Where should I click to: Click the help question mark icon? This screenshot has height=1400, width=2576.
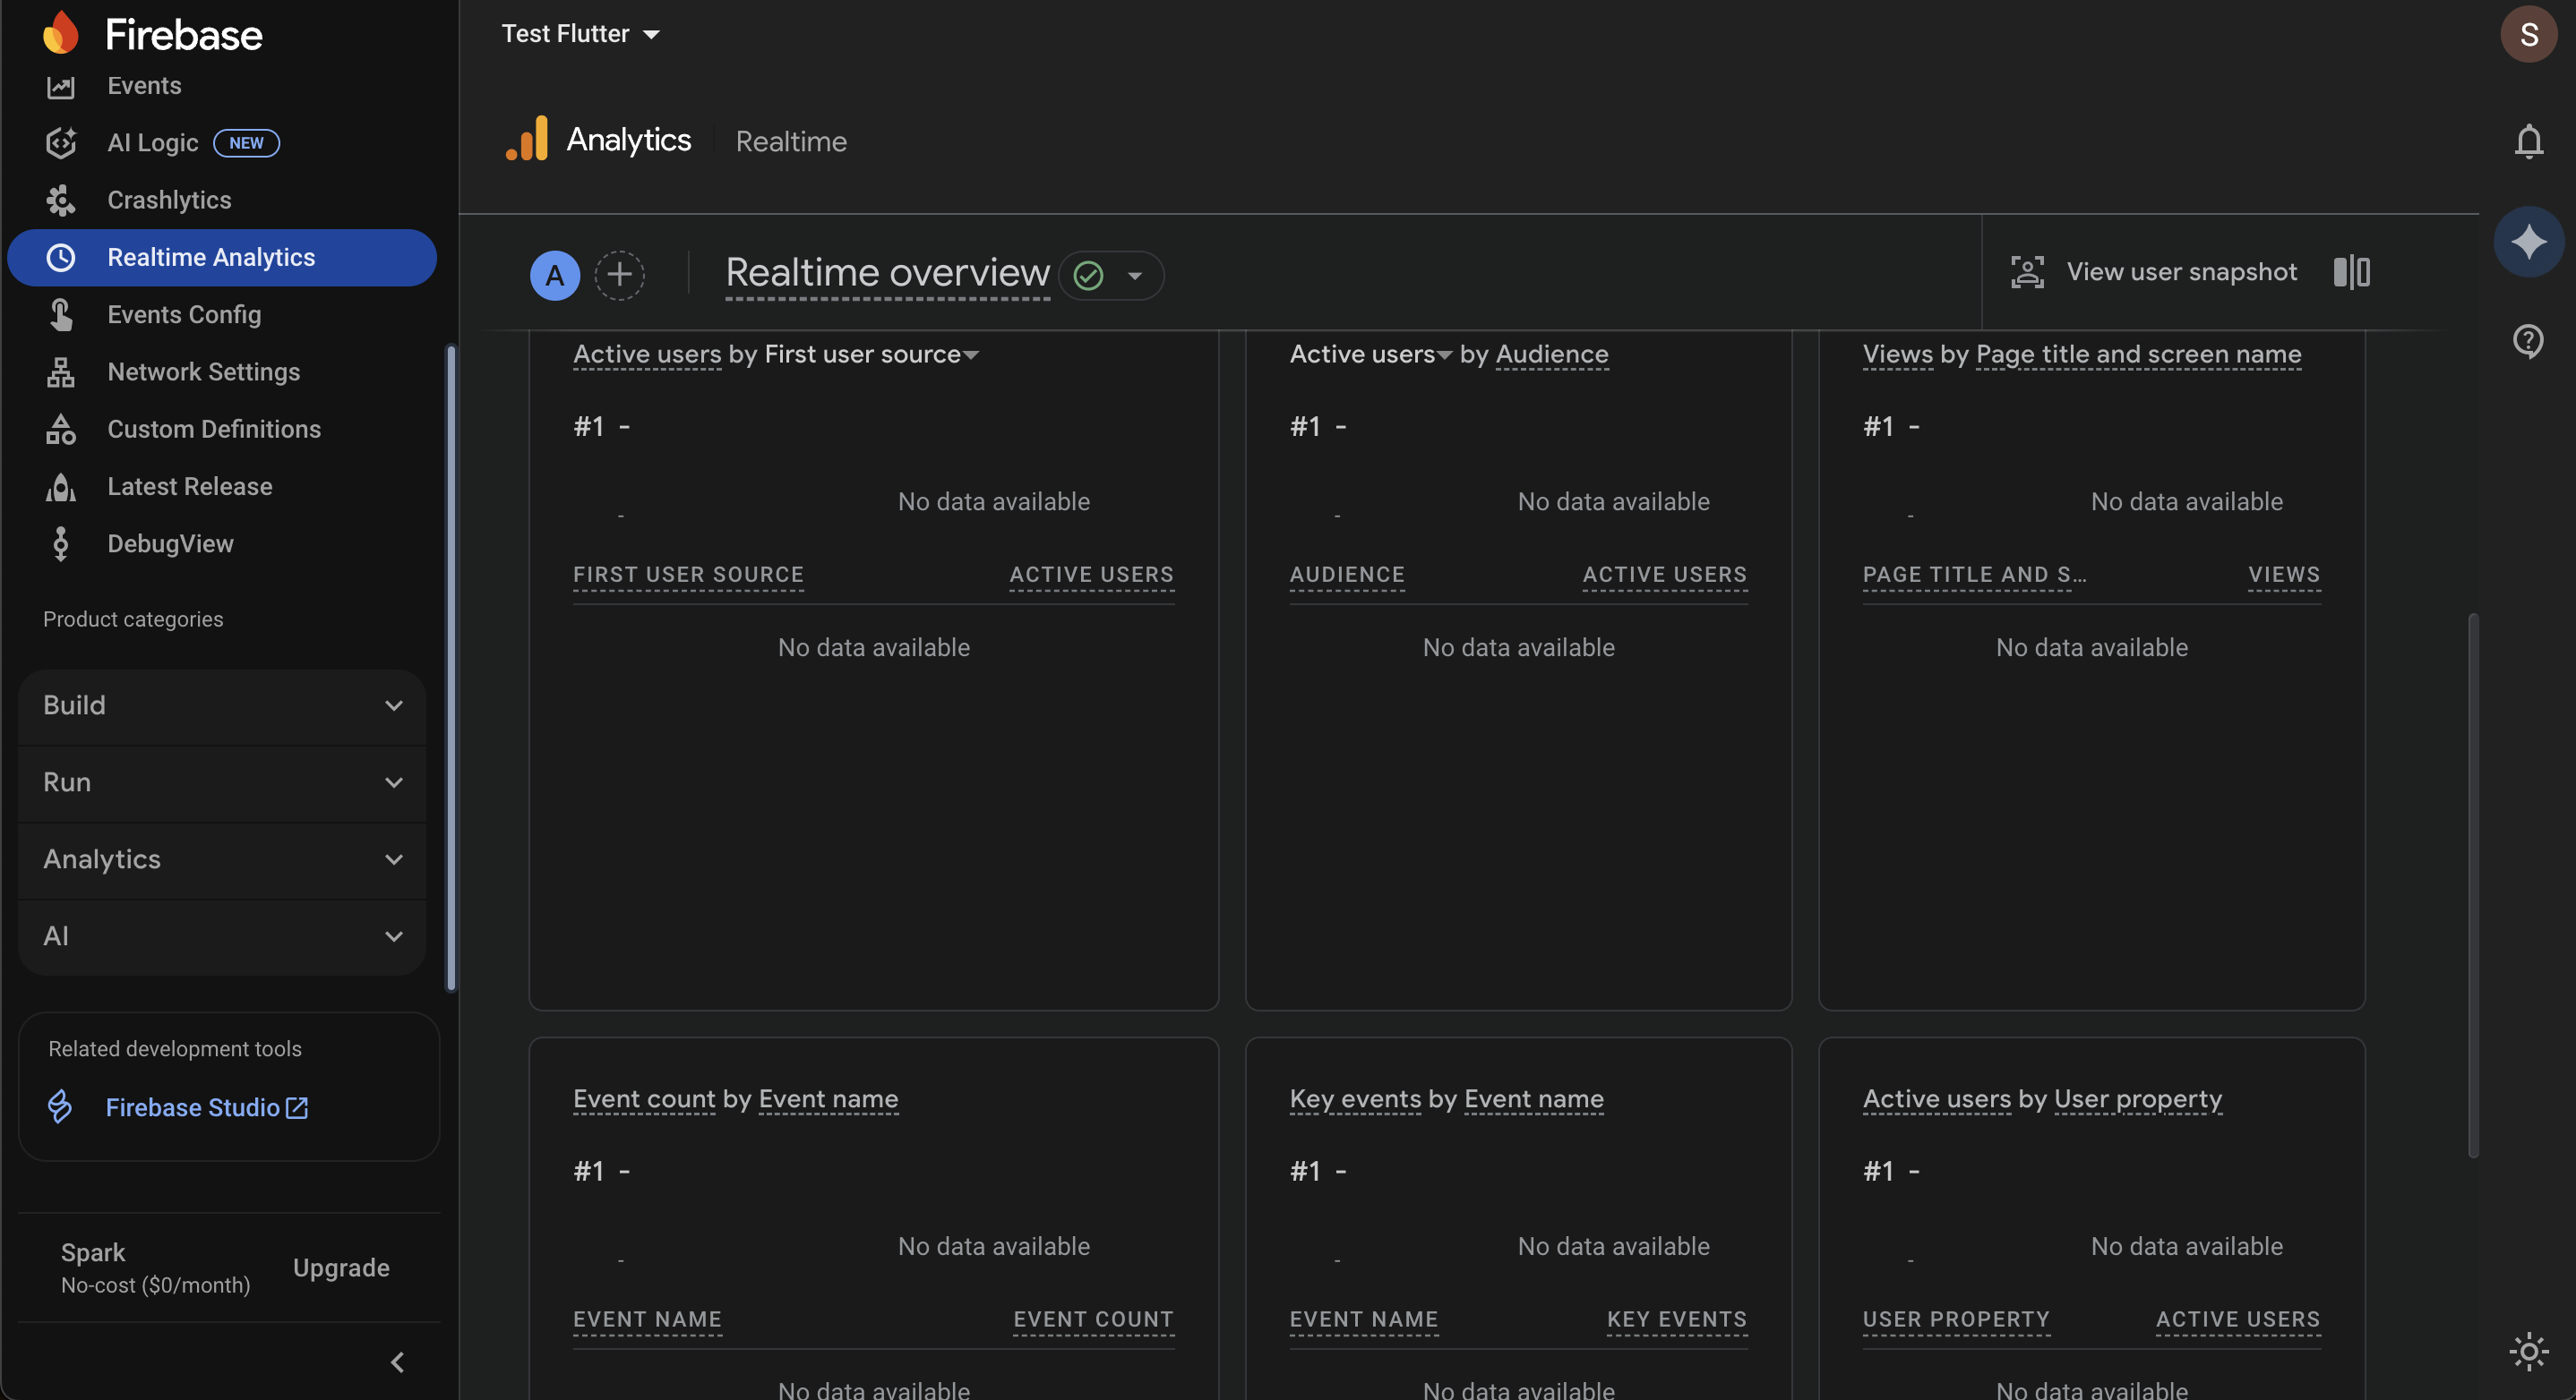[2528, 341]
